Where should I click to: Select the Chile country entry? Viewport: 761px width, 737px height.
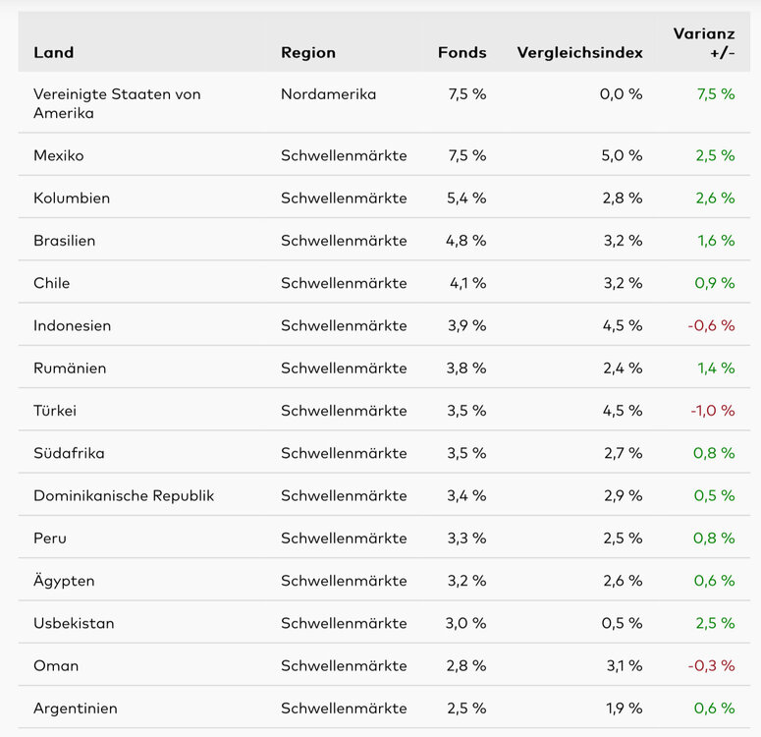pyautogui.click(x=52, y=283)
